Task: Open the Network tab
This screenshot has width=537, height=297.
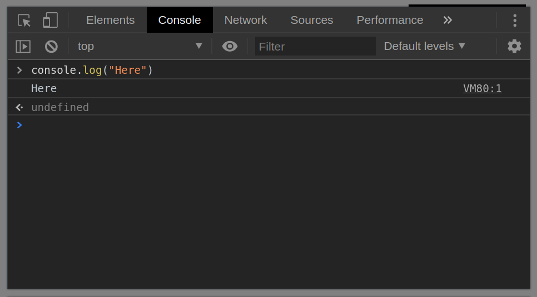Action: pyautogui.click(x=246, y=20)
